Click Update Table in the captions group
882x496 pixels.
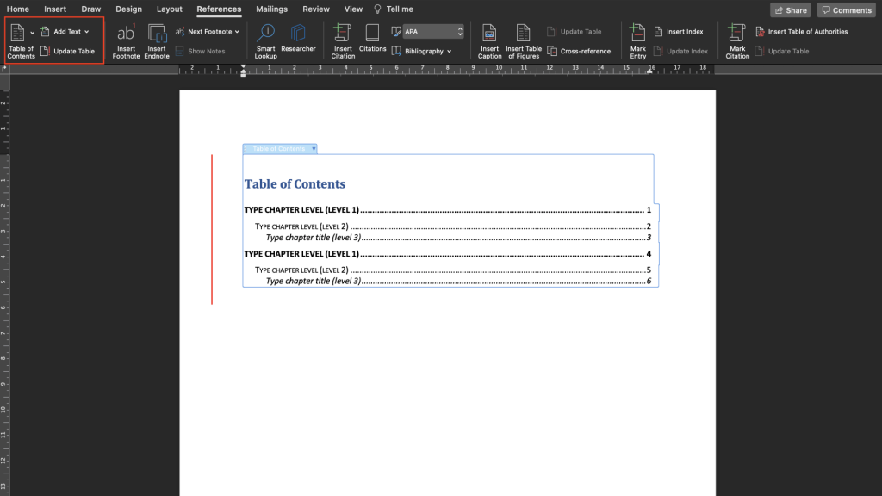(575, 32)
